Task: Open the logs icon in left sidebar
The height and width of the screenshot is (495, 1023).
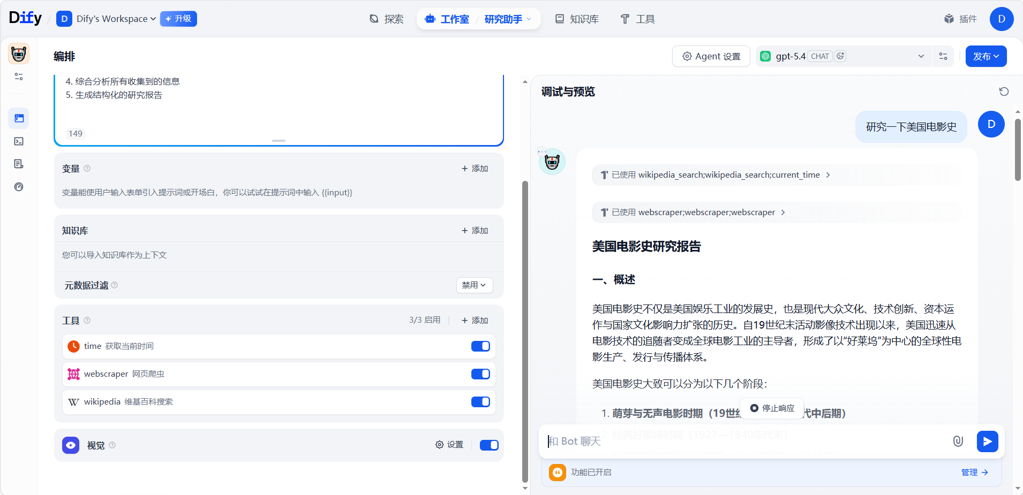Action: [19, 164]
